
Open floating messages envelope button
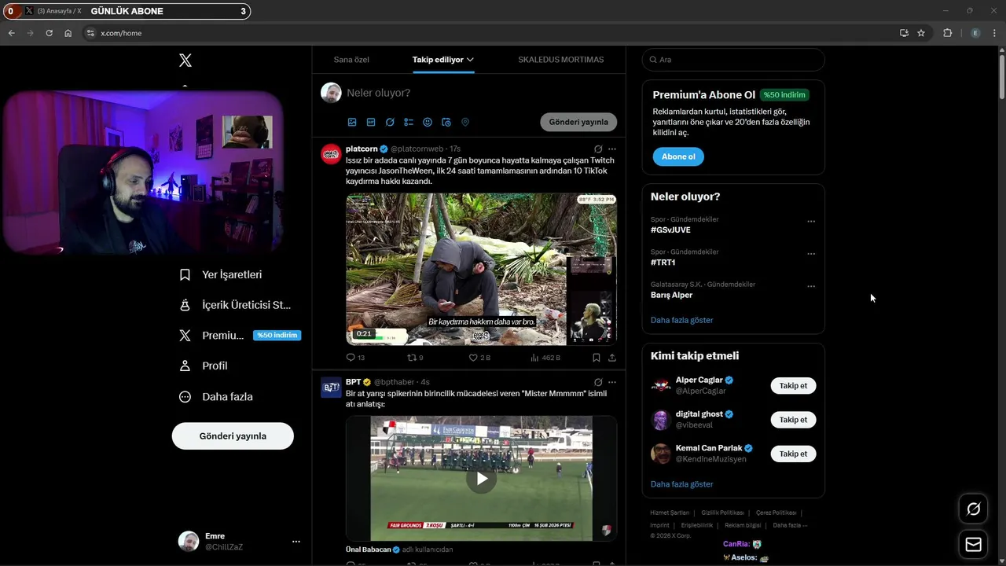coord(973,545)
